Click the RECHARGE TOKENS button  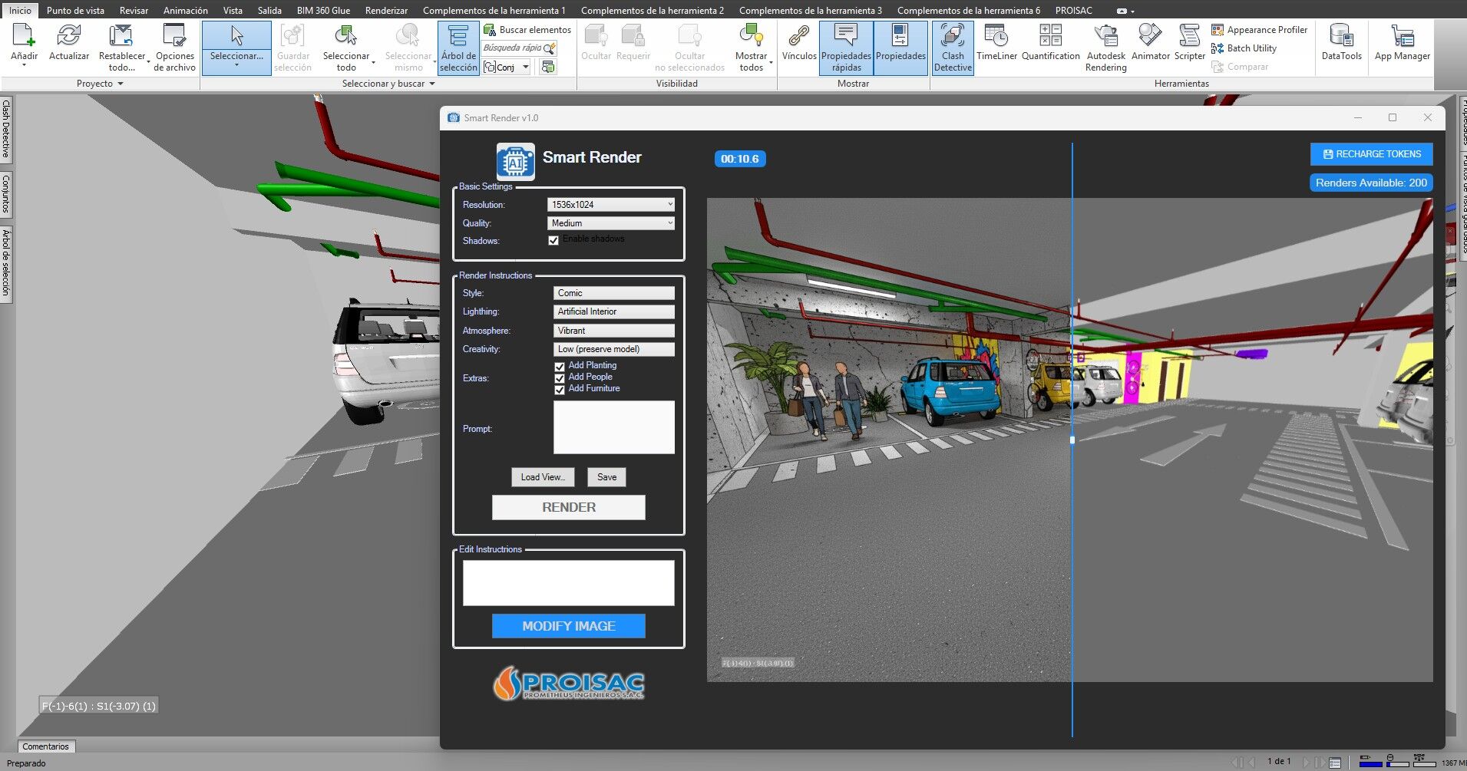coord(1371,154)
